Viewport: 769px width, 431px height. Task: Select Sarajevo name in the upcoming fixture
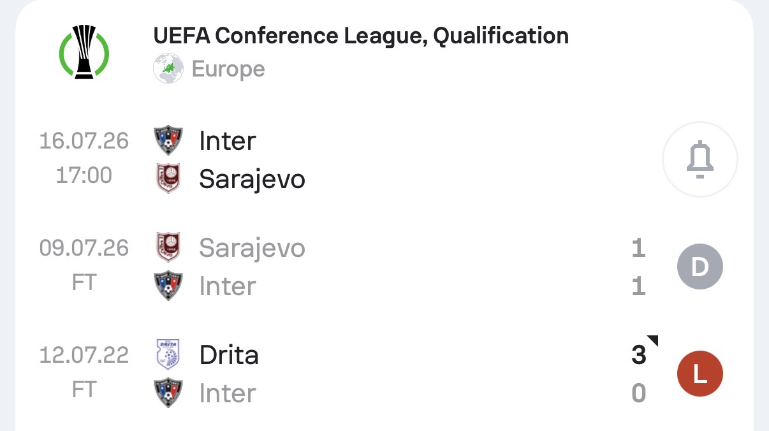pos(252,180)
